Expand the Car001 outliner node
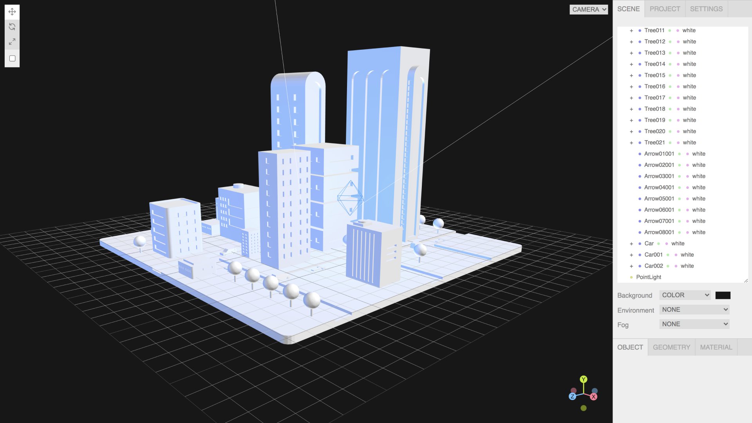Screen dimensions: 752x423 [x=631, y=255]
